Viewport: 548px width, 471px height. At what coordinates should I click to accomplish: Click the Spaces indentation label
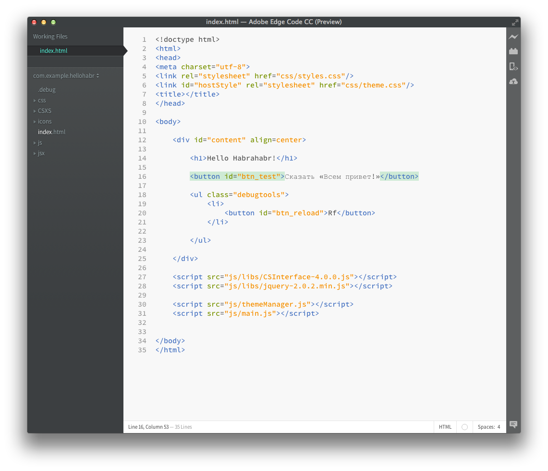pyautogui.click(x=486, y=427)
